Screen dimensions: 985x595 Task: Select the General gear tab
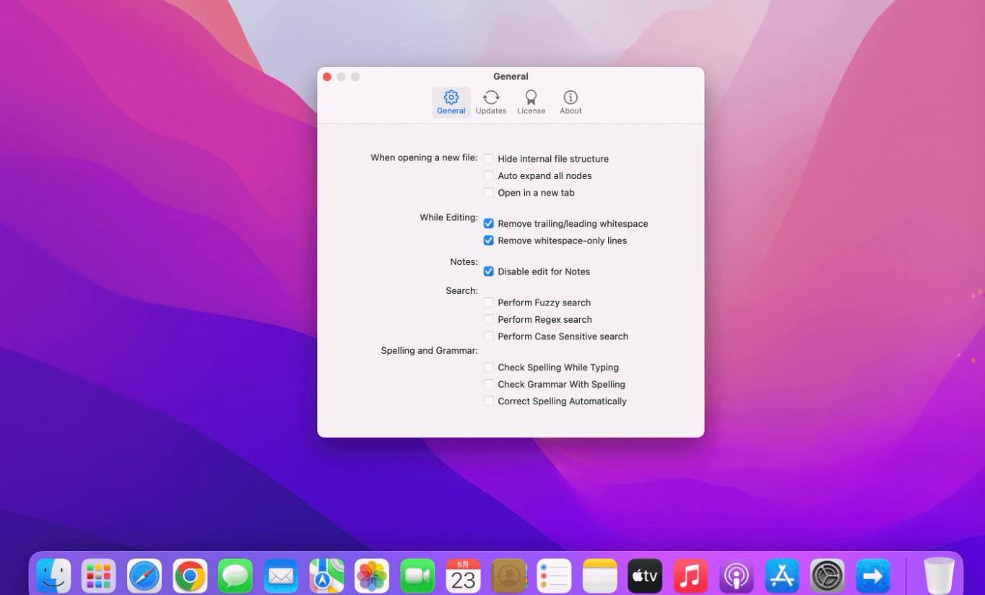(451, 102)
